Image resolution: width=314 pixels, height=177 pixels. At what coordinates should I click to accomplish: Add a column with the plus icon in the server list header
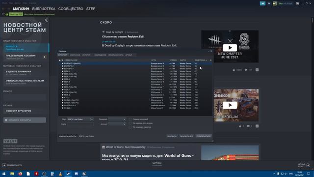(210, 60)
